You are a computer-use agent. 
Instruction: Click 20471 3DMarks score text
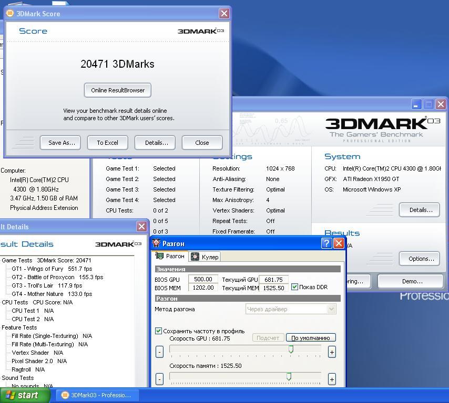click(x=117, y=64)
